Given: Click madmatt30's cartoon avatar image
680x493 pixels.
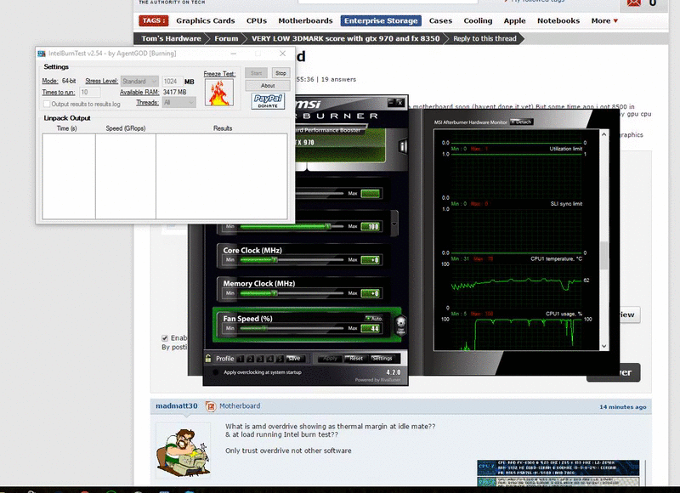Looking at the screenshot, I should (183, 452).
